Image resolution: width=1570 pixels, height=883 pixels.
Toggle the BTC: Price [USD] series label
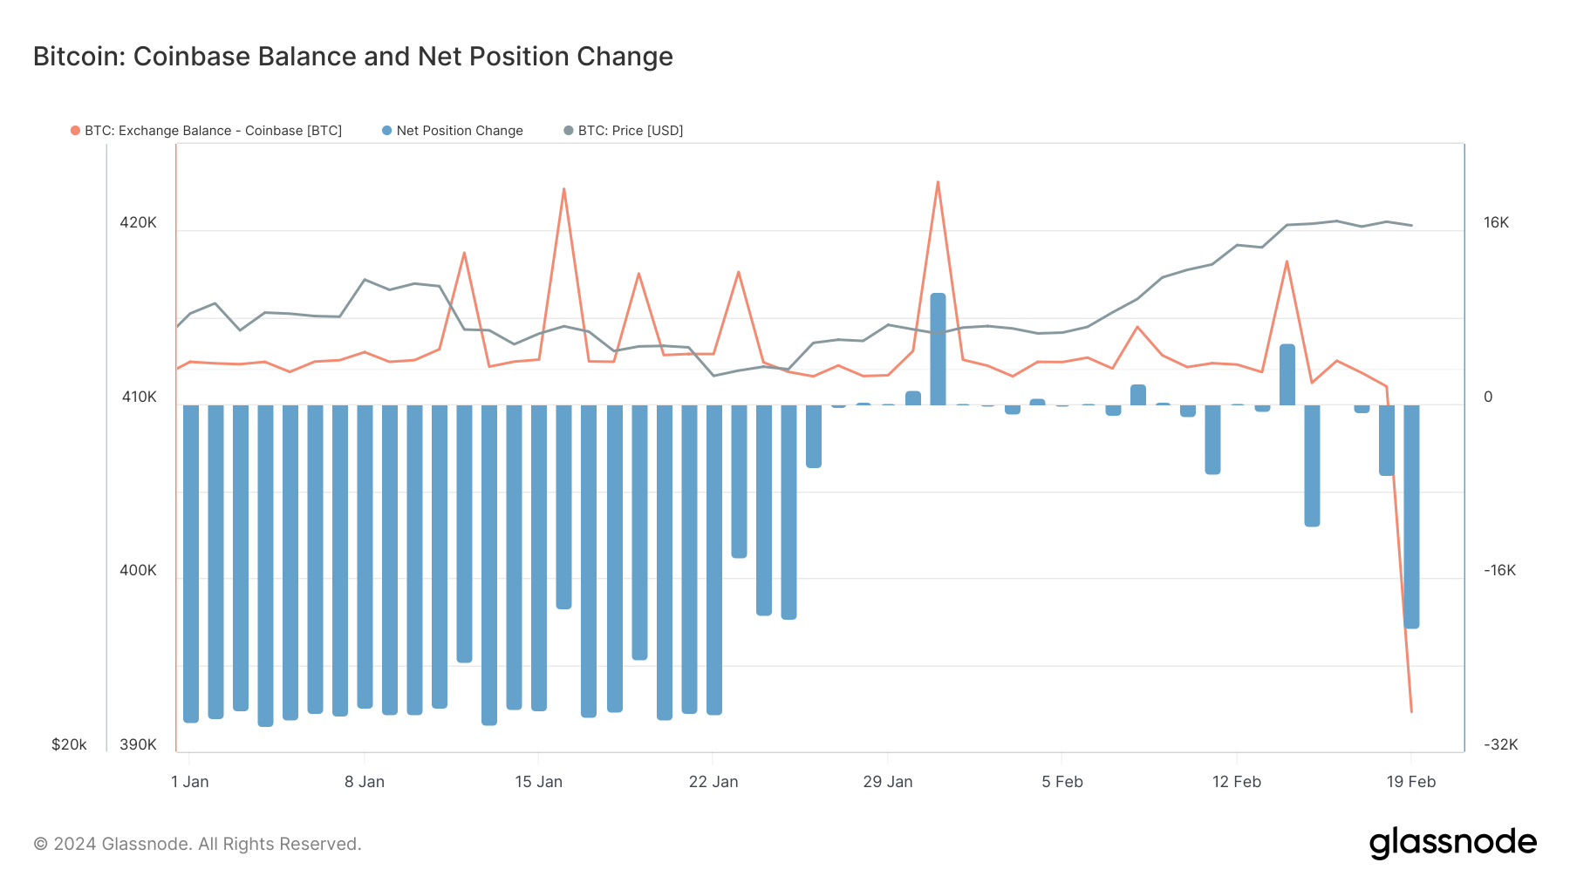click(x=631, y=131)
